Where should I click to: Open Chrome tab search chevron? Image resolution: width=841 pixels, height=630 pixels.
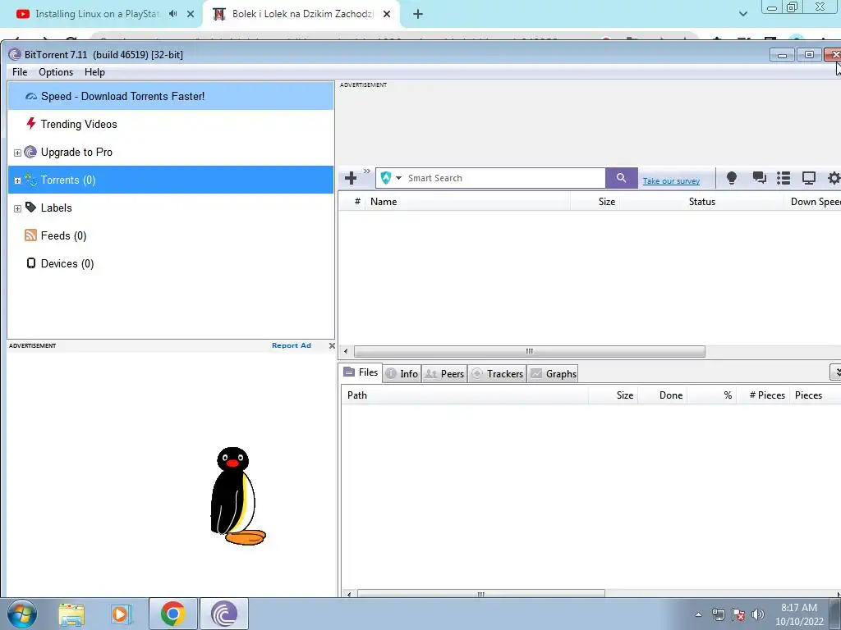pos(742,14)
